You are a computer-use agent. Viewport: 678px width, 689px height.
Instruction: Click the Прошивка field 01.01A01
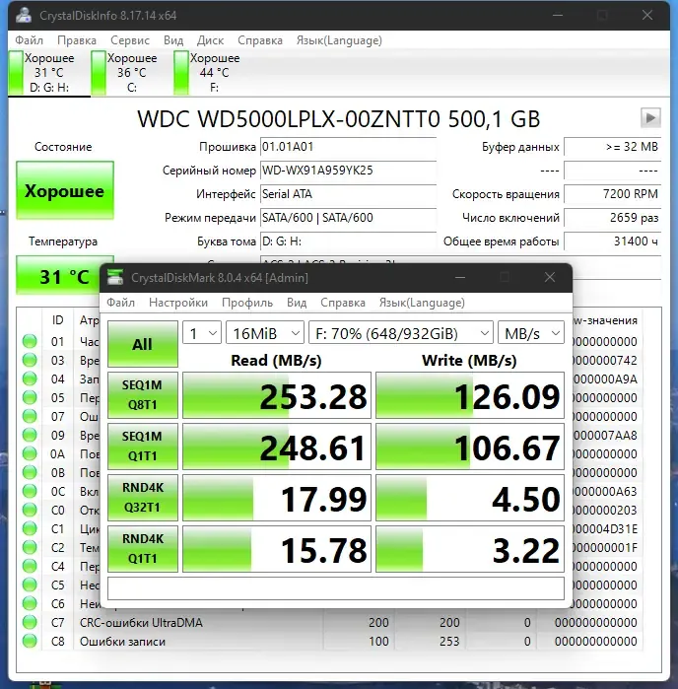348,147
